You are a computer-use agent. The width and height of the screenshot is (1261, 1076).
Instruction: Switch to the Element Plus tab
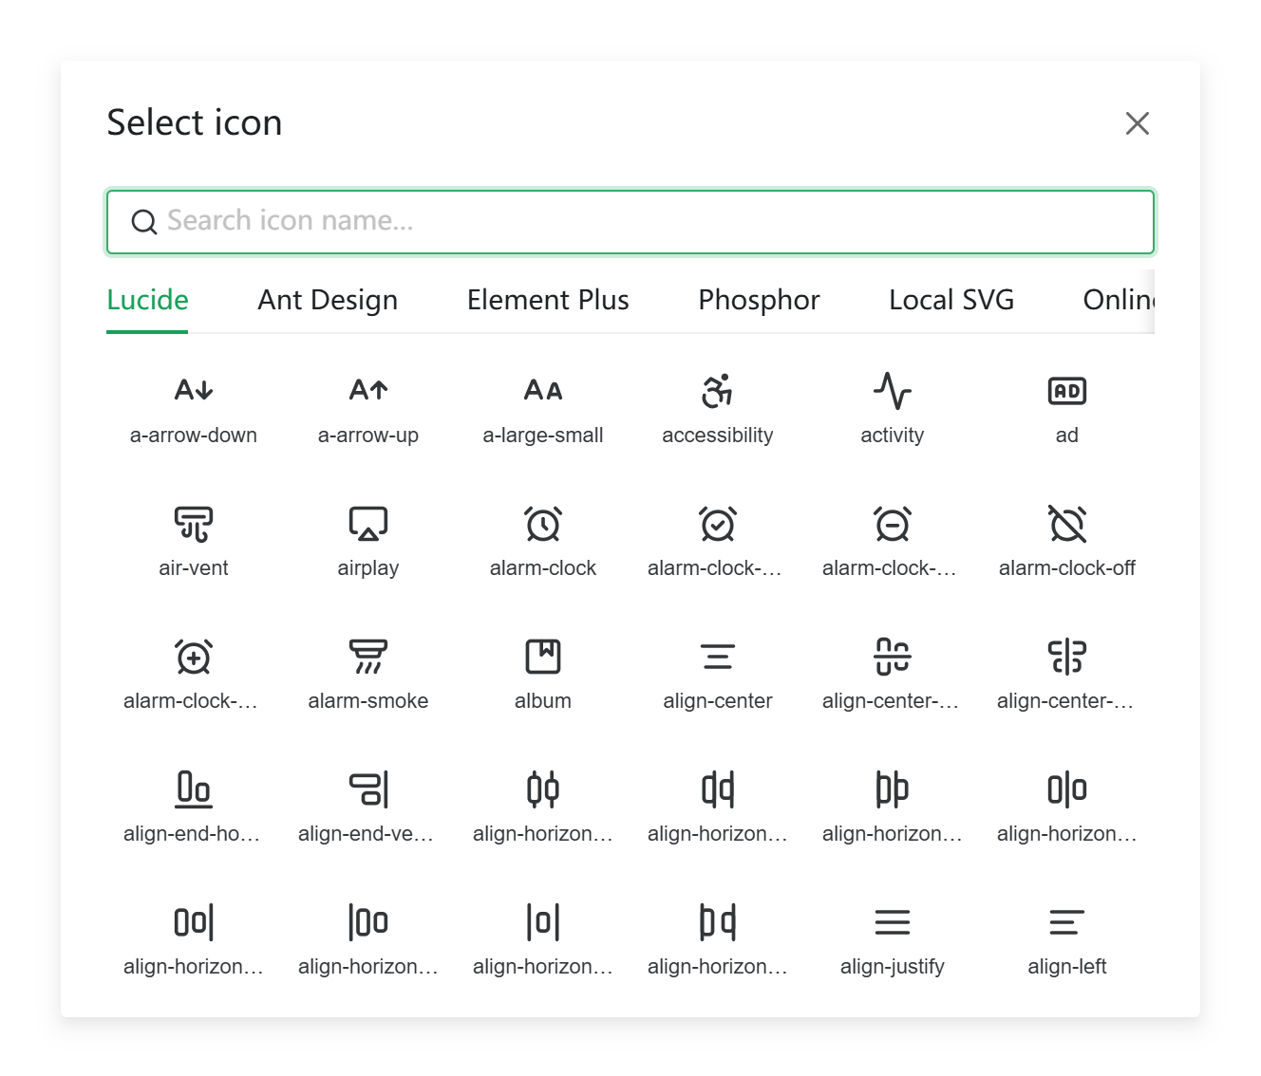click(x=548, y=300)
